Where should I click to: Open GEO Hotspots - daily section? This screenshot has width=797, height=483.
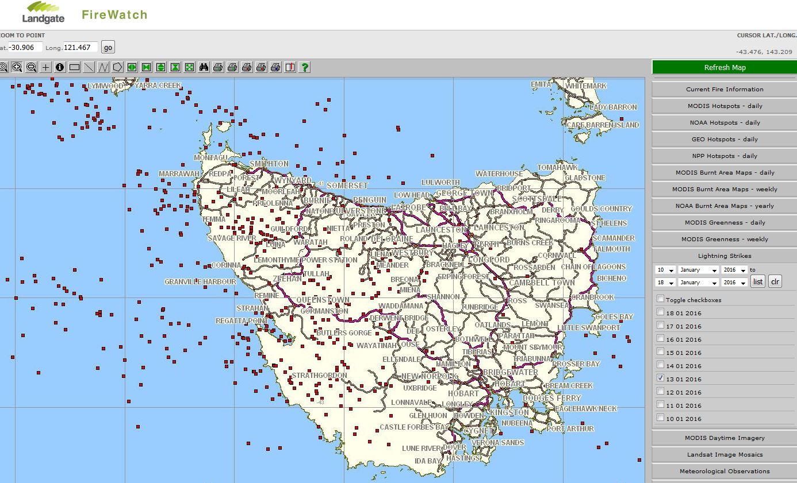pos(725,139)
